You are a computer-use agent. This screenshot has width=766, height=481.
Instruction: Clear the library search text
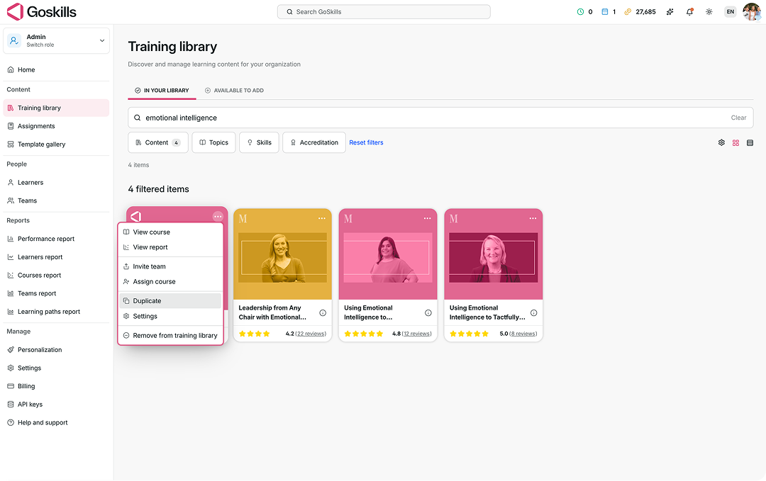[x=738, y=118]
